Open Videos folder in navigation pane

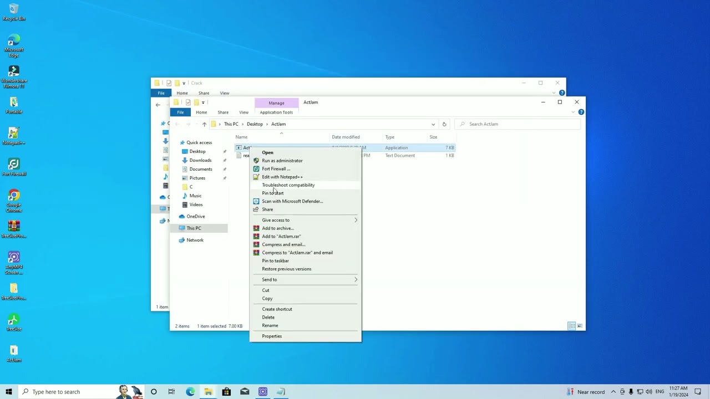[196, 204]
